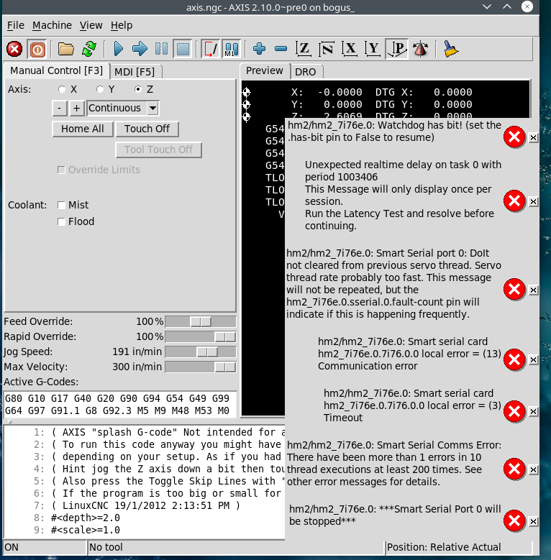The width and height of the screenshot is (551, 560).
Task: Select the X axis radio button
Action: tap(63, 89)
